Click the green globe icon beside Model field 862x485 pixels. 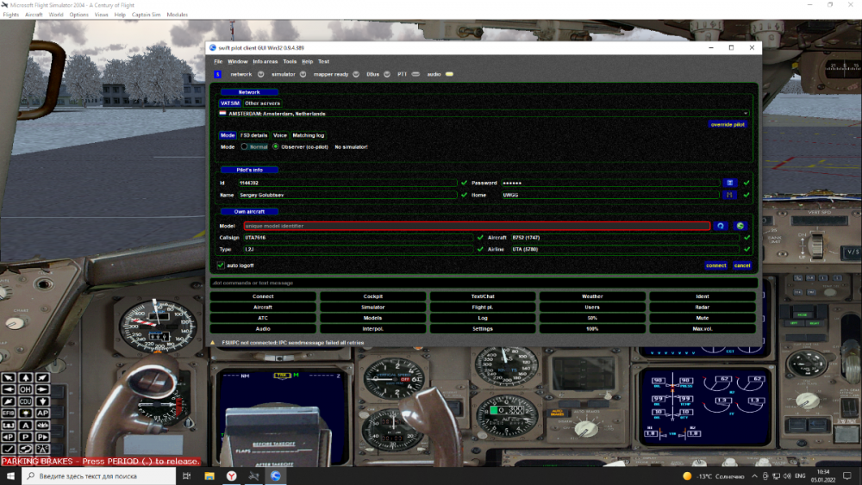(x=740, y=226)
